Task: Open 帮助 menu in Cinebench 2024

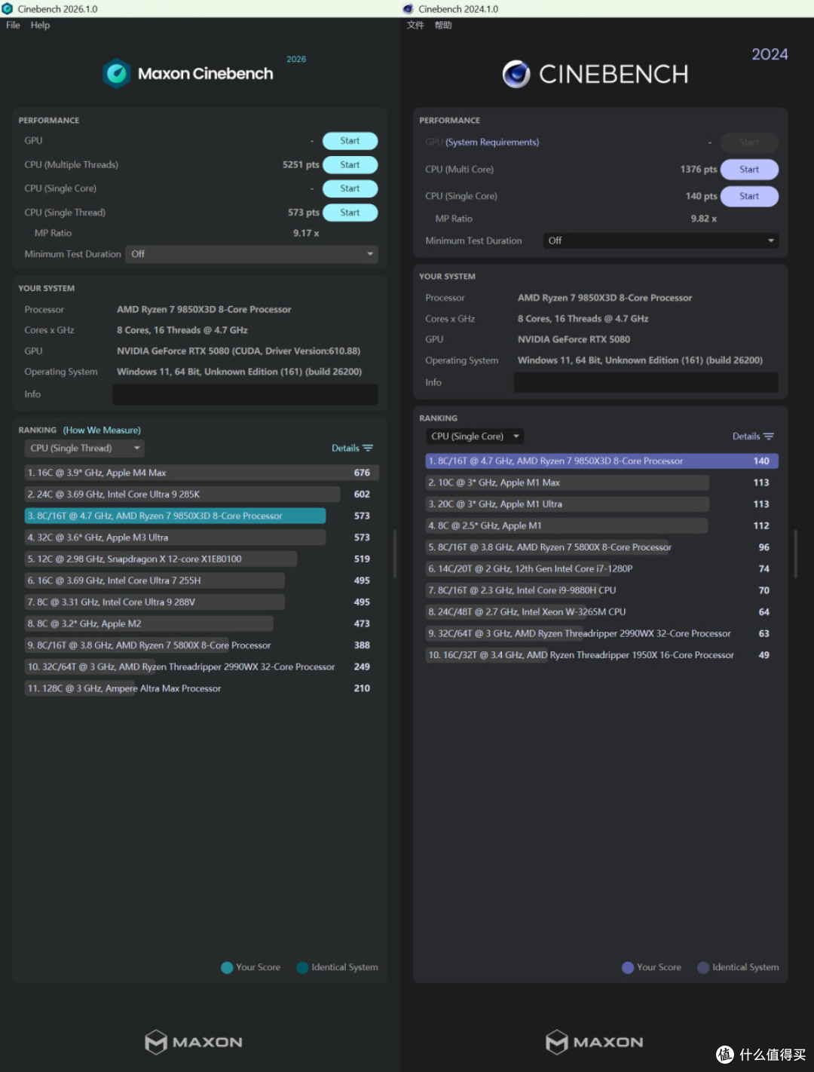Action: (x=443, y=25)
